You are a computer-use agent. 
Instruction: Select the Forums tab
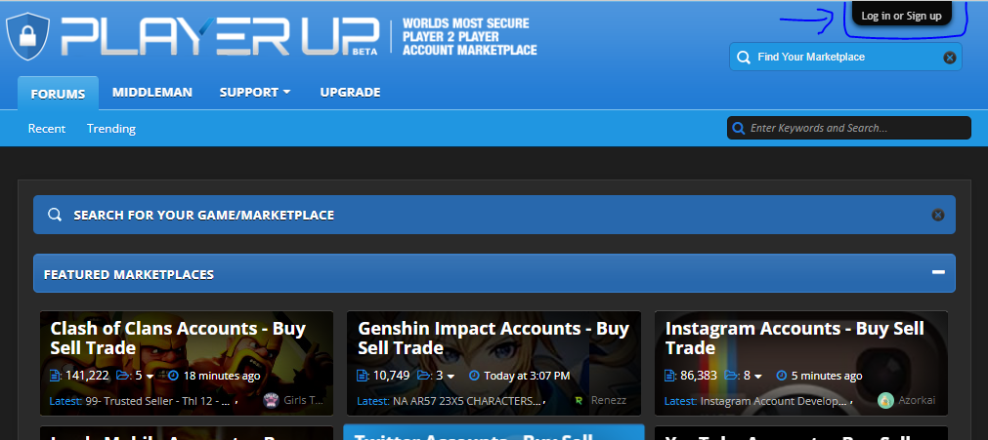tap(58, 94)
